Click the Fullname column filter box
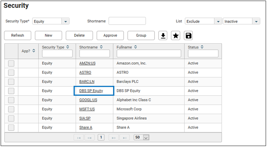This screenshot has height=147, width=267. point(149,53)
